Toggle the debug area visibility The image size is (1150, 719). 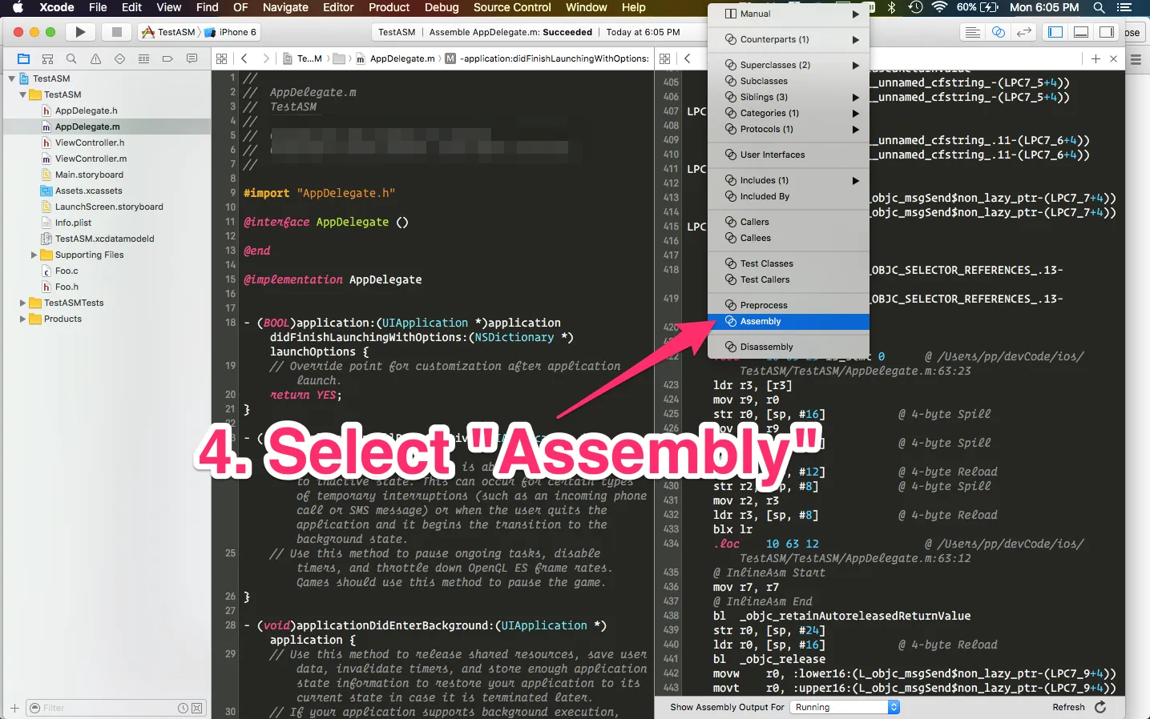(x=1081, y=32)
